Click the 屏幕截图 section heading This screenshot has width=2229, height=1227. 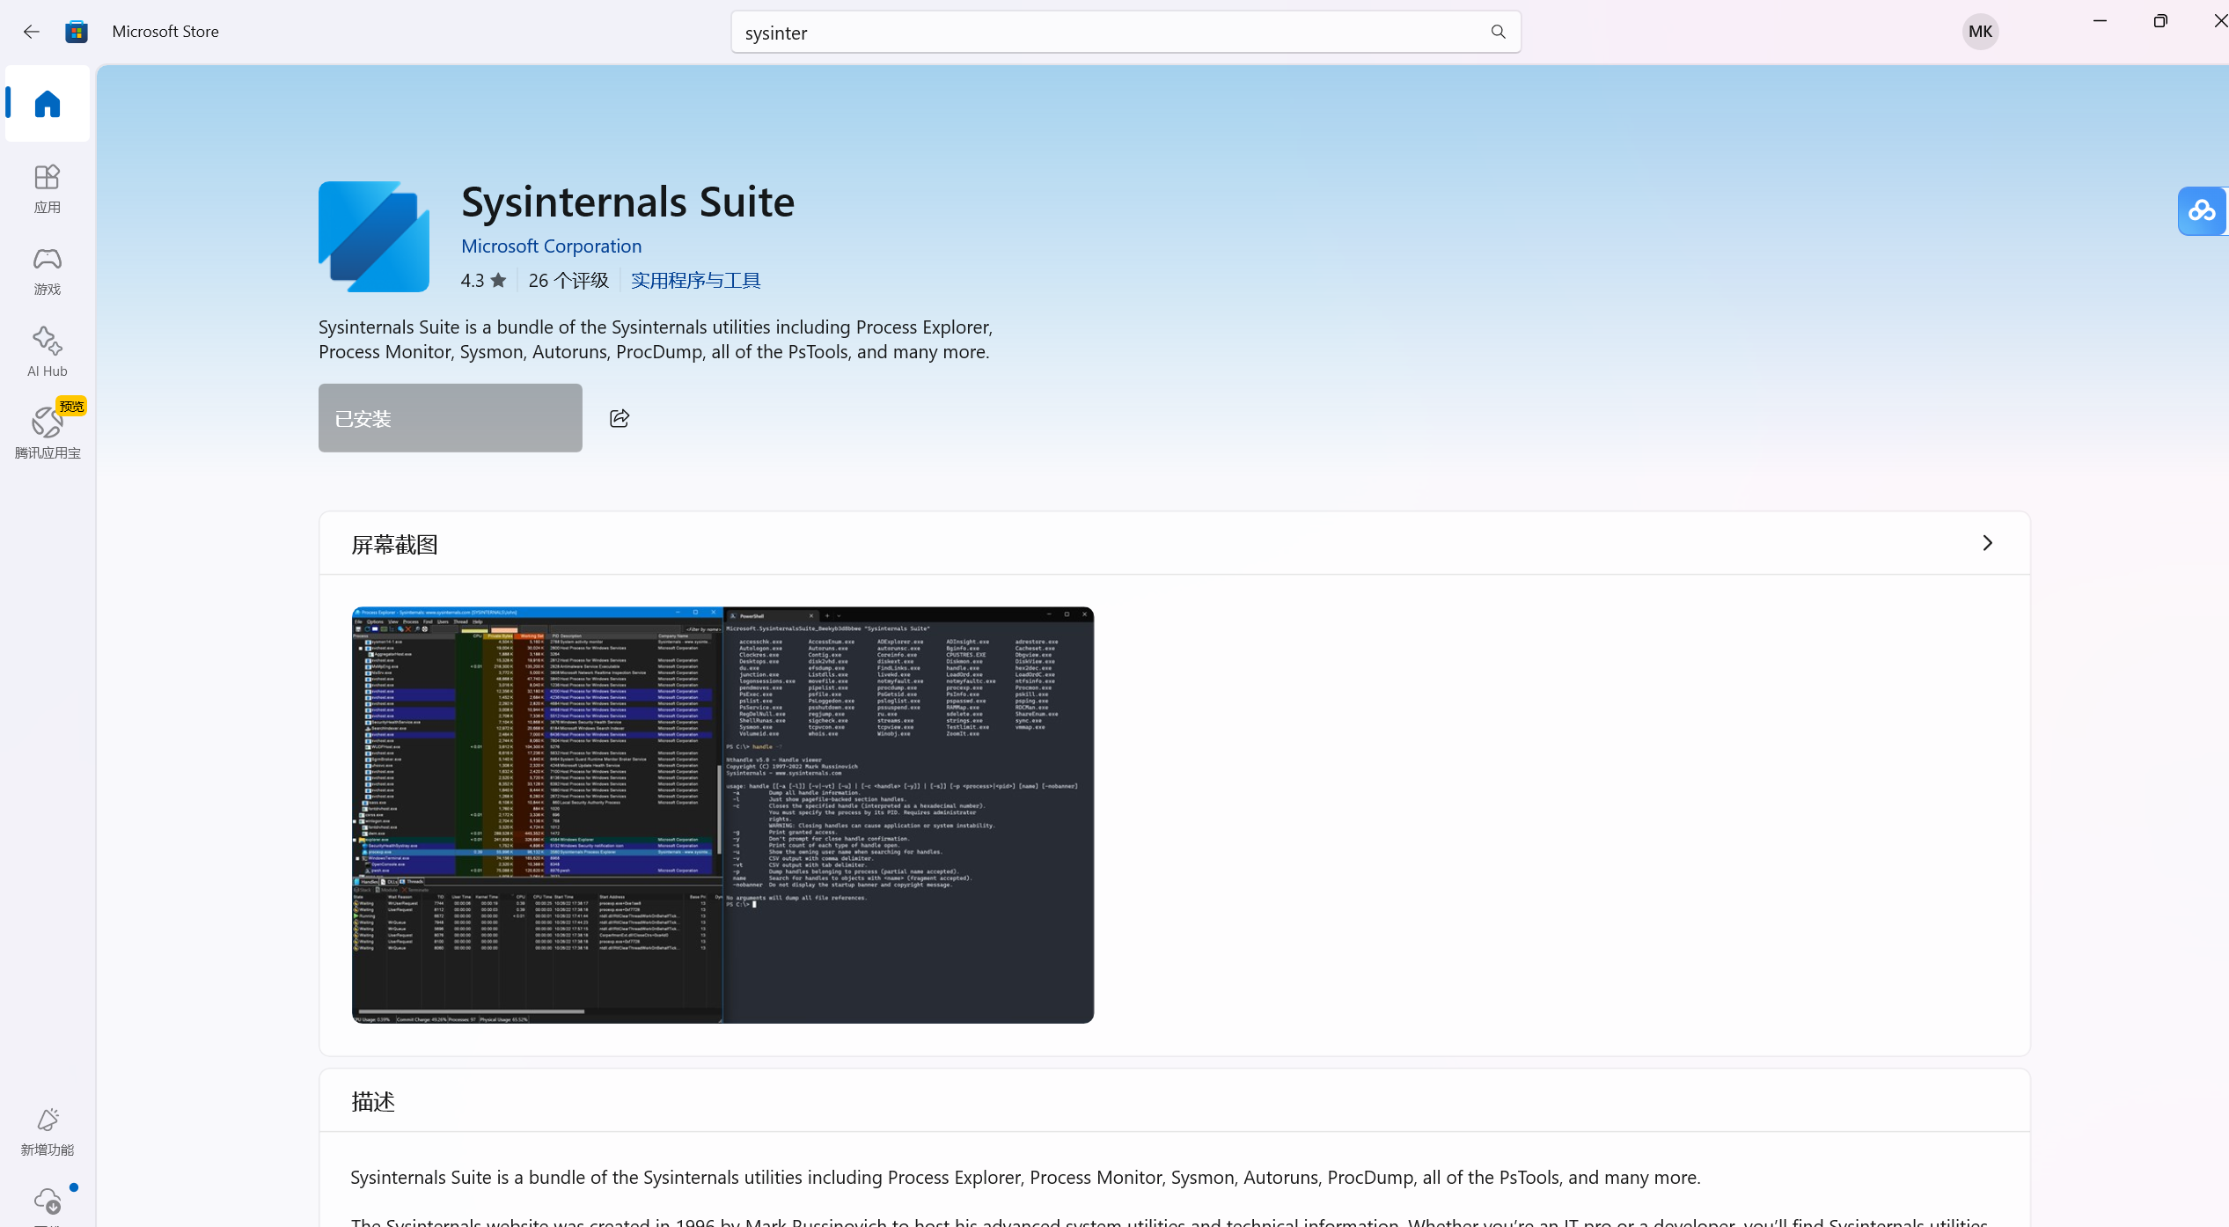pos(394,545)
